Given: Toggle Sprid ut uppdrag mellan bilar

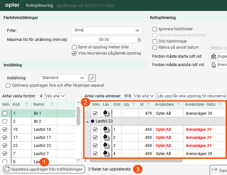Looking at the screenshot, I should pos(74,47).
